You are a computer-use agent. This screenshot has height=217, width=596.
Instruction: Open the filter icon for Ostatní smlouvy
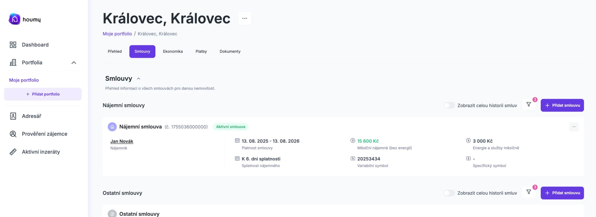(x=529, y=192)
